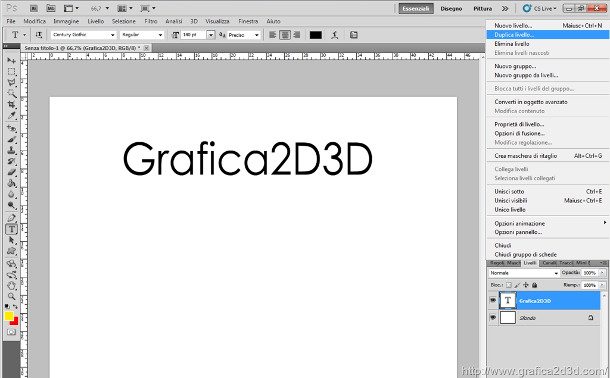Choose Duplica livello from the menu
Screen dimensions: 610x378
[x=547, y=35]
